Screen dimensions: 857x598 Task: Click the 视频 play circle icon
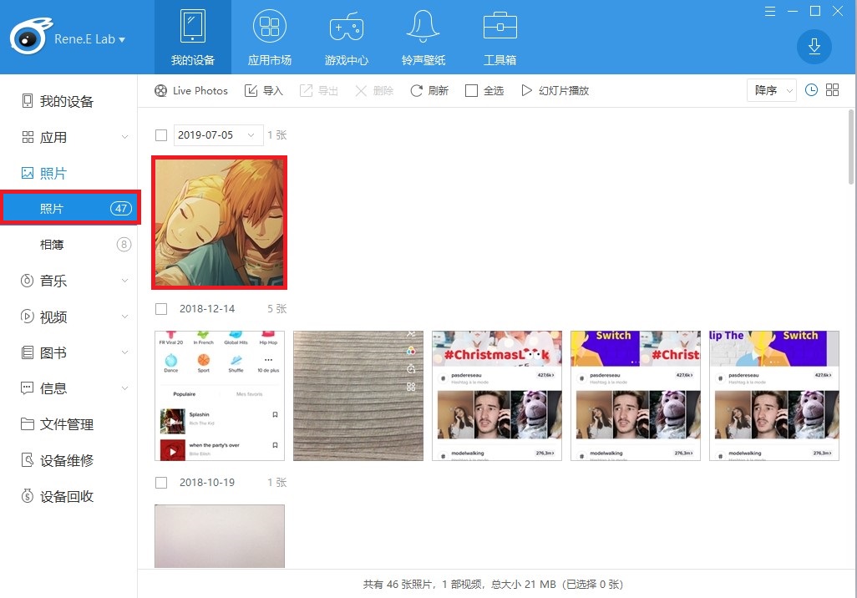(x=27, y=317)
